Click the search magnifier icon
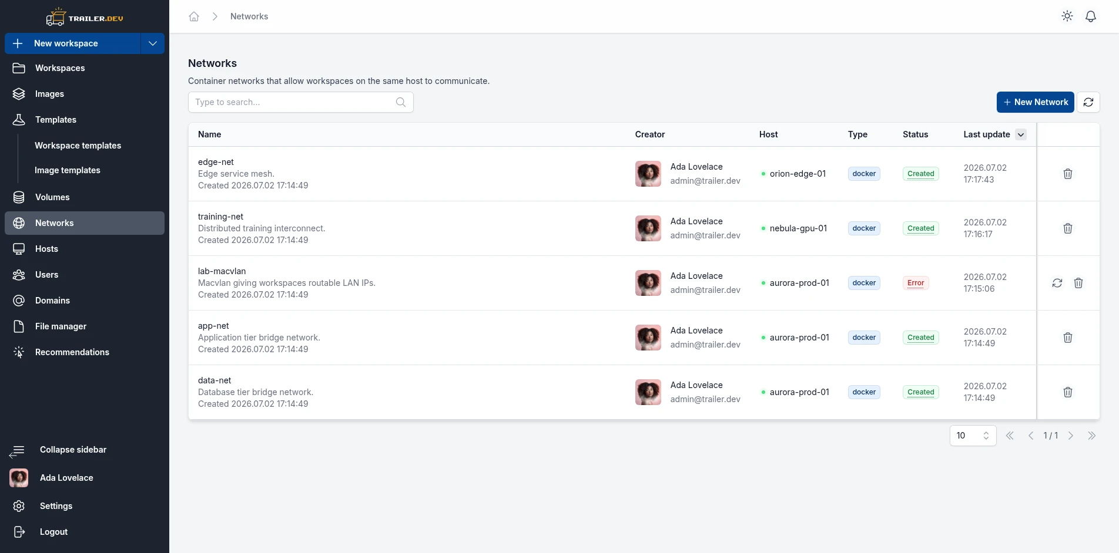Image resolution: width=1119 pixels, height=553 pixels. pos(401,102)
